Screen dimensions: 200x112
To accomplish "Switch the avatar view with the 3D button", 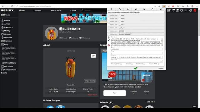I will pos(93,56).
